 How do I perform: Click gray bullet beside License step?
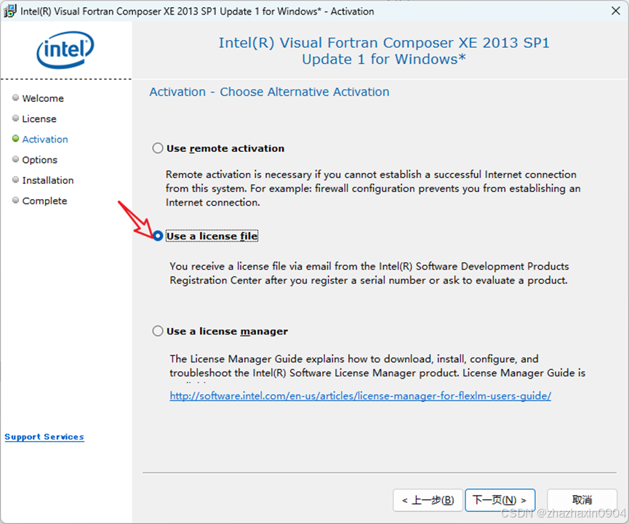pyautogui.click(x=16, y=118)
